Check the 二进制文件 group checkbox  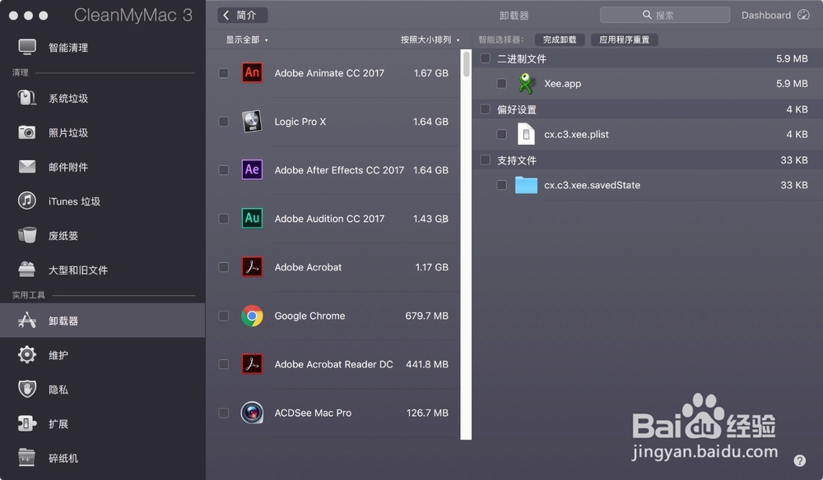486,58
